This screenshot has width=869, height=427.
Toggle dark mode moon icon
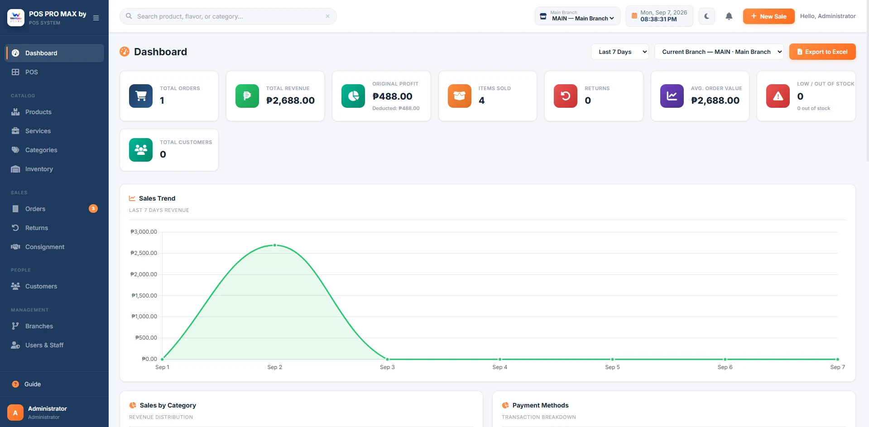point(706,16)
